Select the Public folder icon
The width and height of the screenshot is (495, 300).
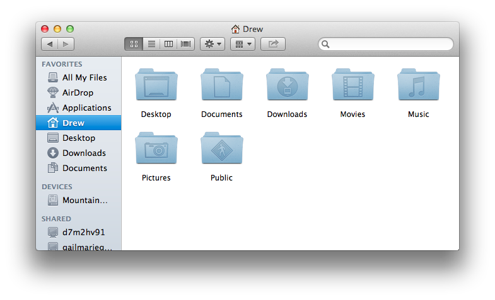tap(222, 148)
